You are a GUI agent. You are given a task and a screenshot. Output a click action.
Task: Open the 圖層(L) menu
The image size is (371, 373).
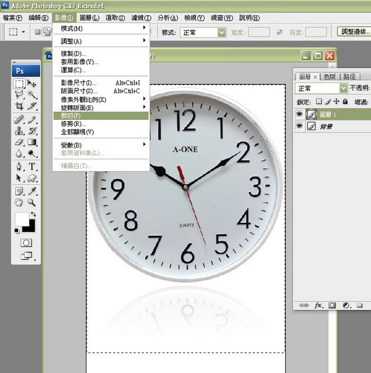pyautogui.click(x=89, y=18)
